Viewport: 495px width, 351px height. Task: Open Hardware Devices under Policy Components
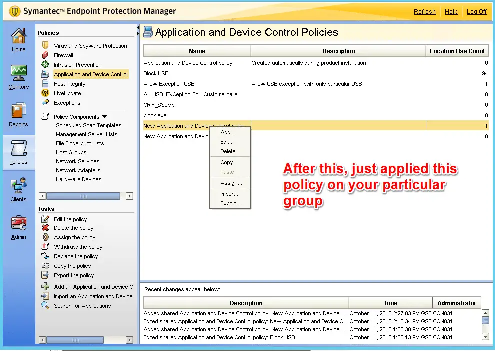pyautogui.click(x=78, y=179)
